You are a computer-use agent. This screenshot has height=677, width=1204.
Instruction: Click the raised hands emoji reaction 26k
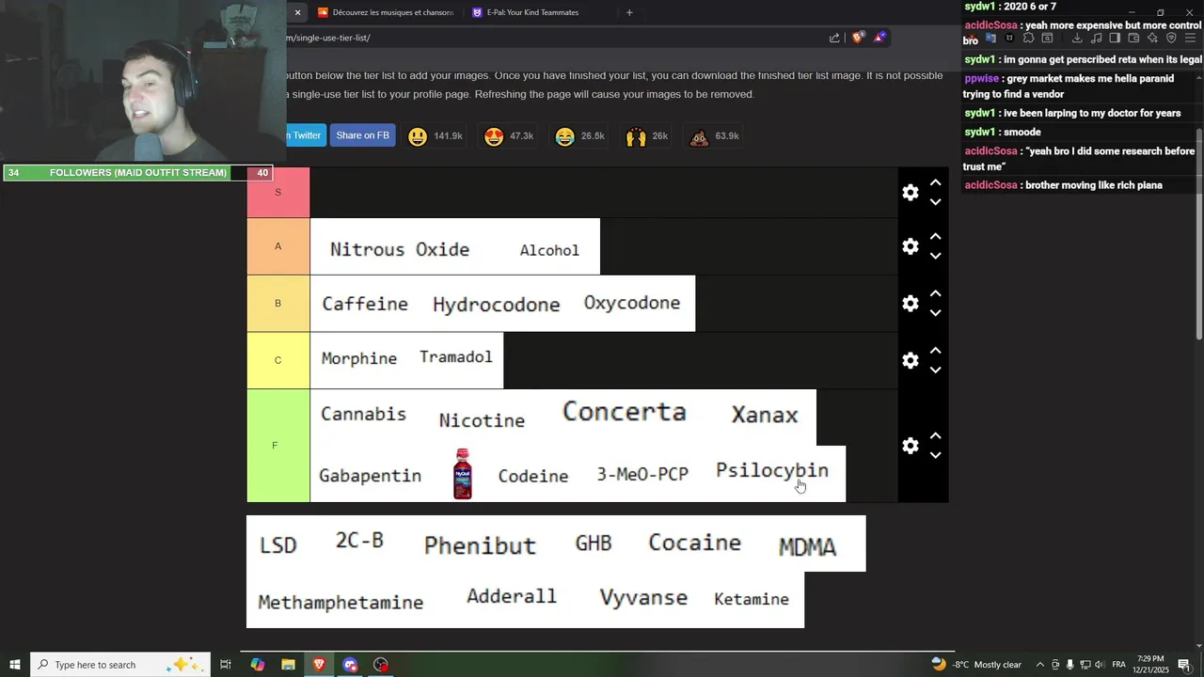(648, 136)
